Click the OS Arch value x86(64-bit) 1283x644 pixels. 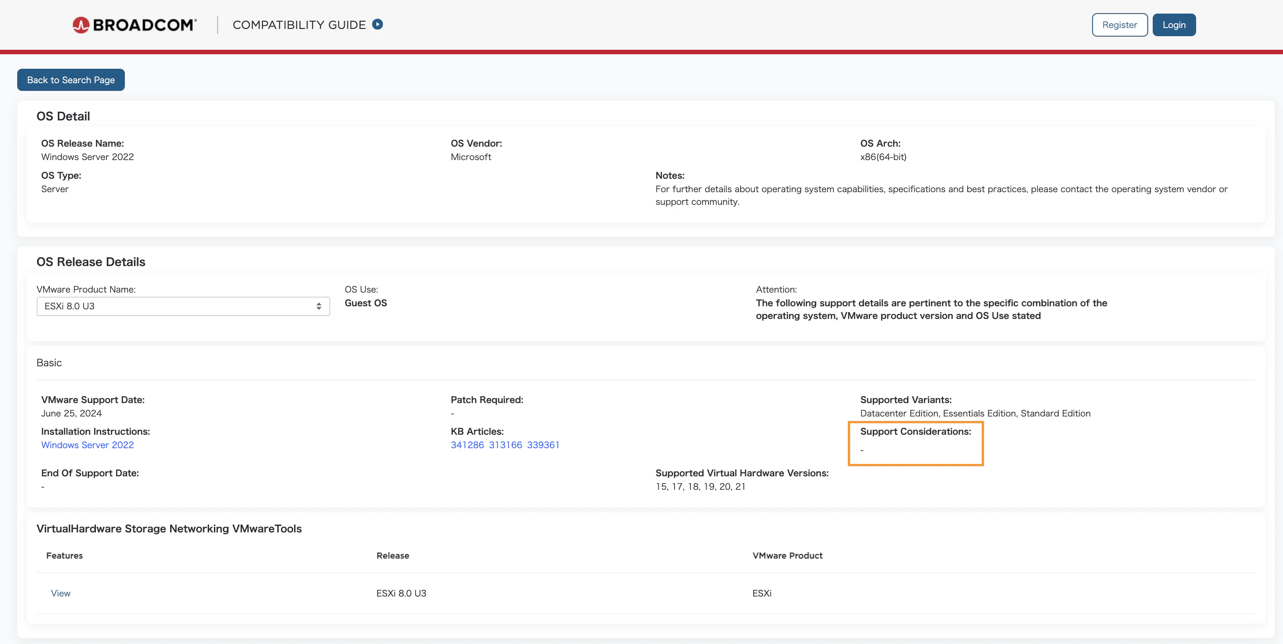(884, 157)
